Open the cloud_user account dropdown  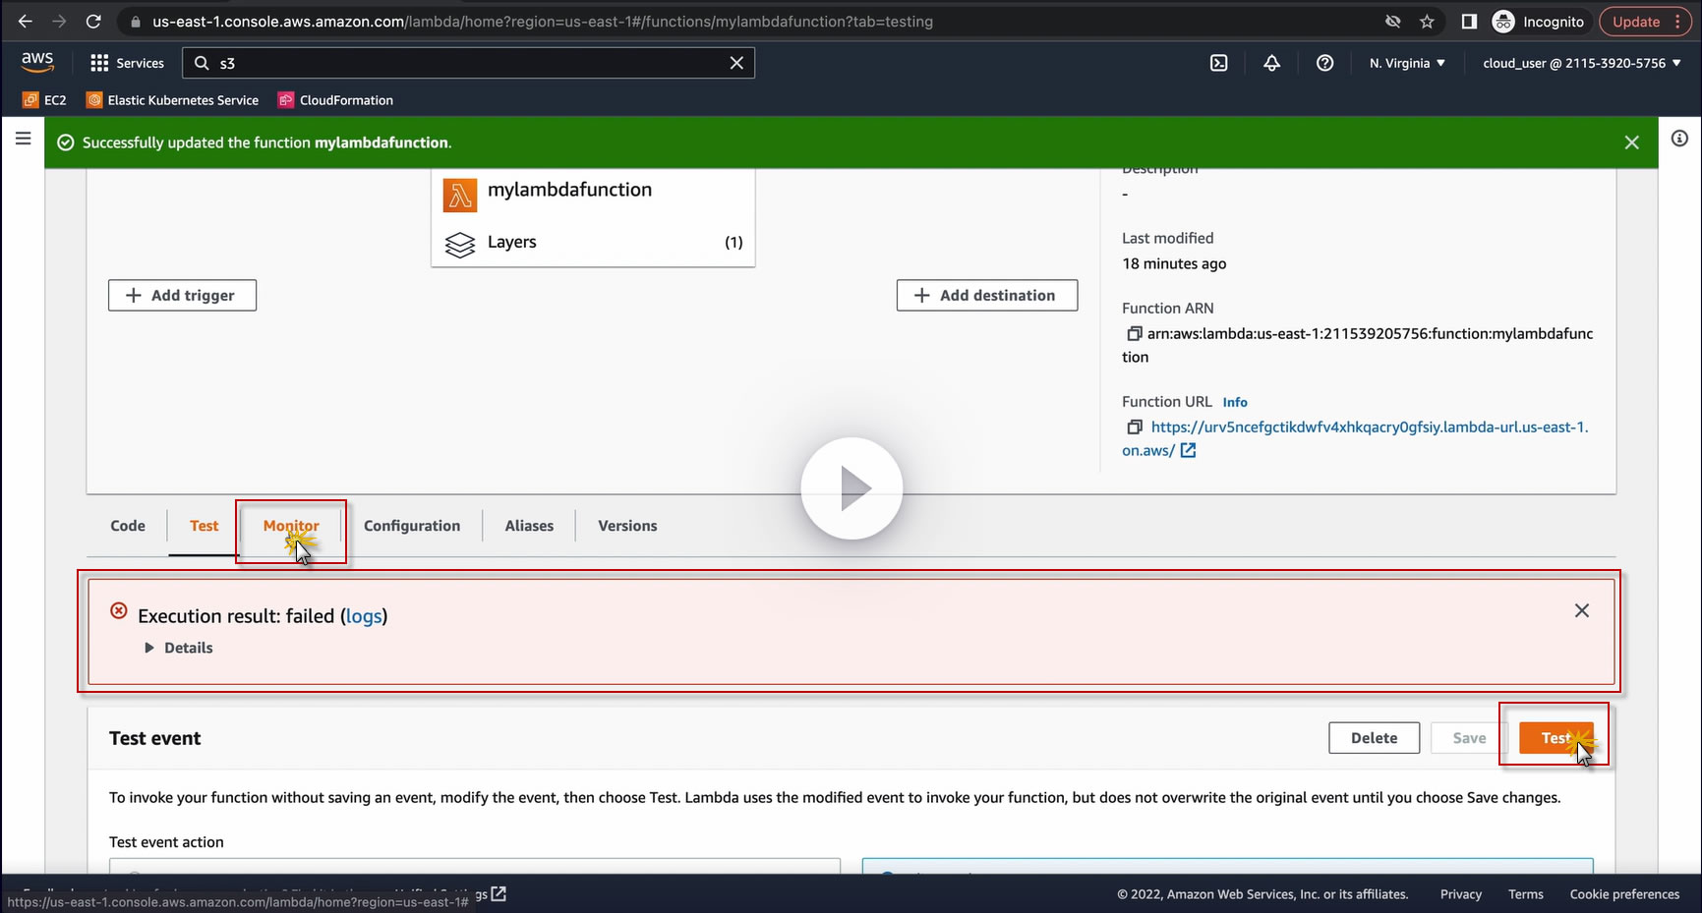1582,63
